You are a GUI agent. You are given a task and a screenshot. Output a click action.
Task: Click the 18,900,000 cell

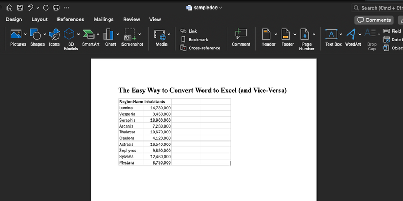coord(157,120)
